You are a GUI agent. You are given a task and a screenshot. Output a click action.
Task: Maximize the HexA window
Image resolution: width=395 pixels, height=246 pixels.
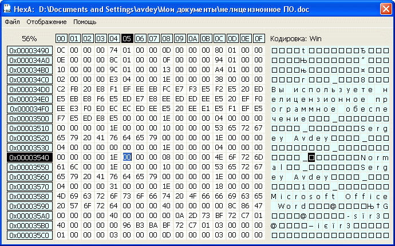click(372, 7)
